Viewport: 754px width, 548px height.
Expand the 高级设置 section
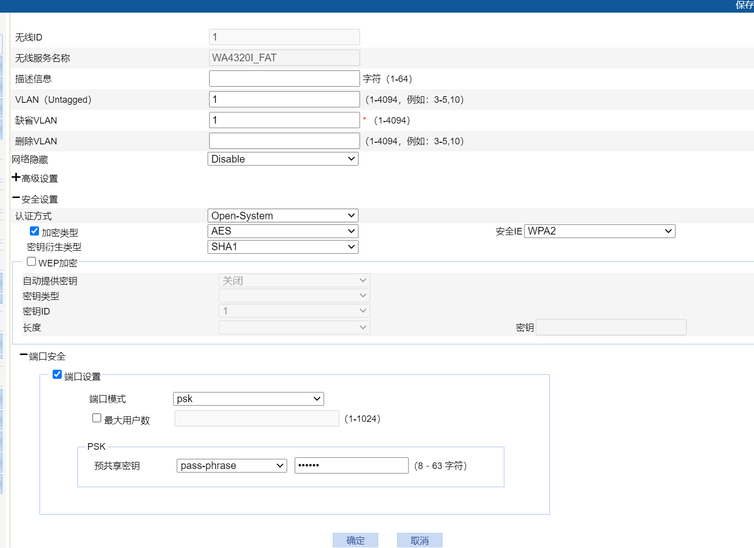coord(16,178)
